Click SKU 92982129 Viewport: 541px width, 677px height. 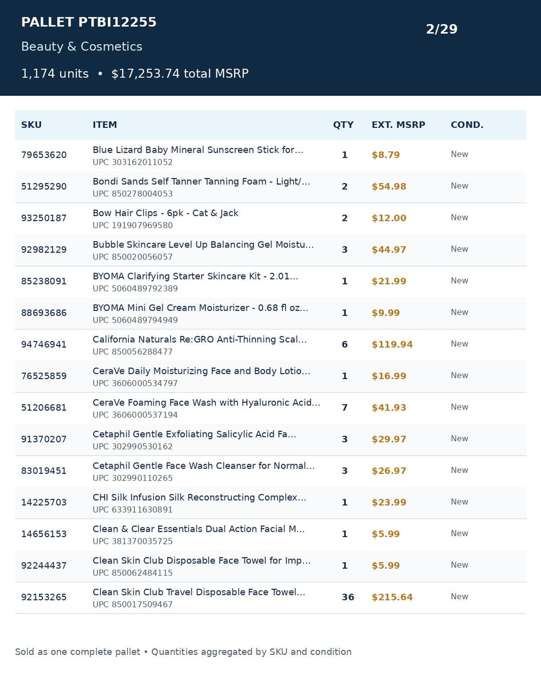click(x=44, y=250)
